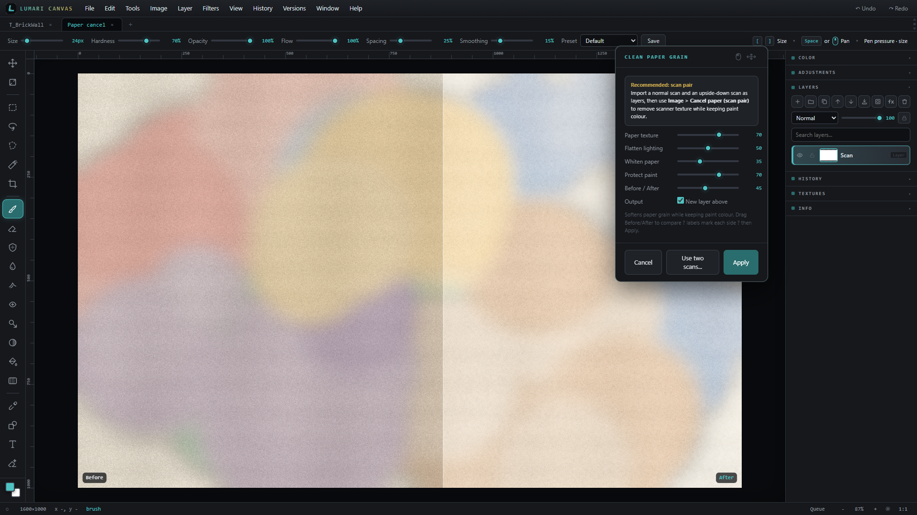Click the dialog move handle icon
The height and width of the screenshot is (515, 917).
point(751,57)
